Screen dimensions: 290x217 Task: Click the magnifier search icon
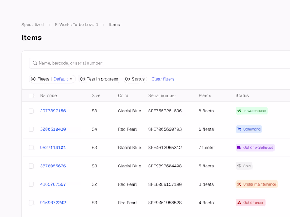pyautogui.click(x=35, y=63)
